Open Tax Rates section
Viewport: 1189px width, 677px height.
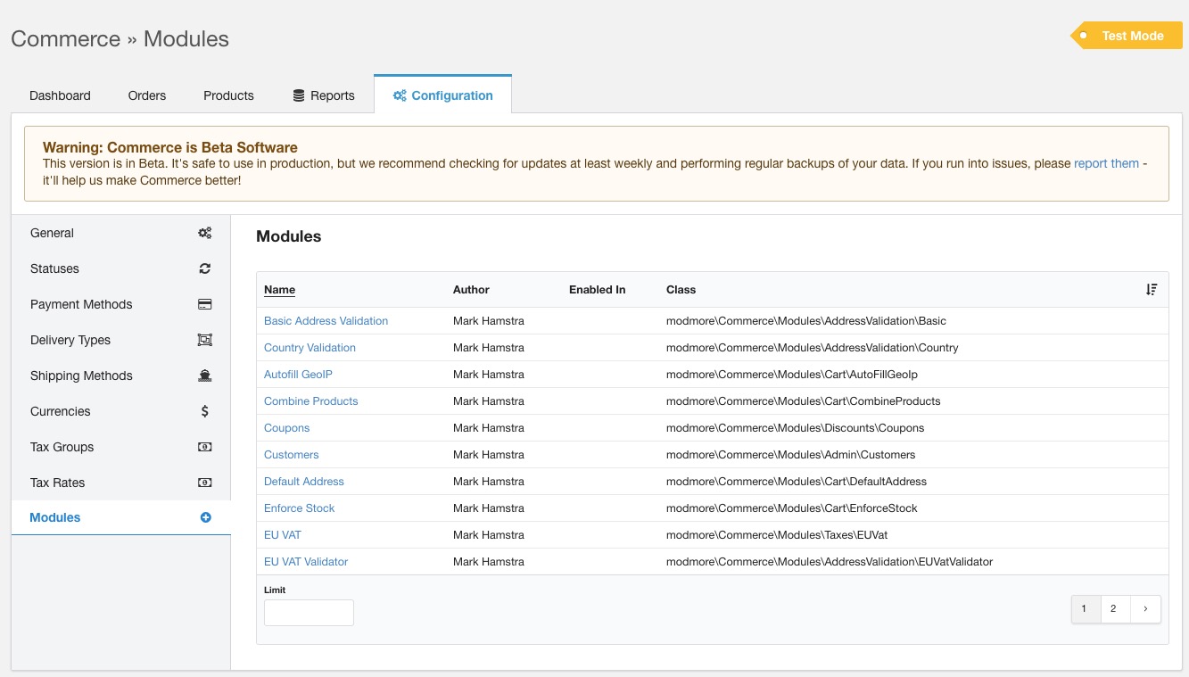click(x=120, y=483)
